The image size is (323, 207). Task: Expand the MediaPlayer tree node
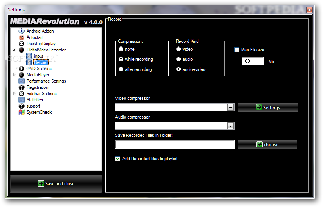pyautogui.click(x=14, y=75)
